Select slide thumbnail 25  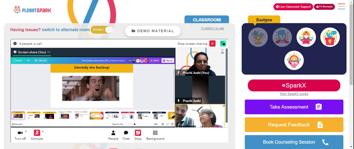click(x=65, y=116)
